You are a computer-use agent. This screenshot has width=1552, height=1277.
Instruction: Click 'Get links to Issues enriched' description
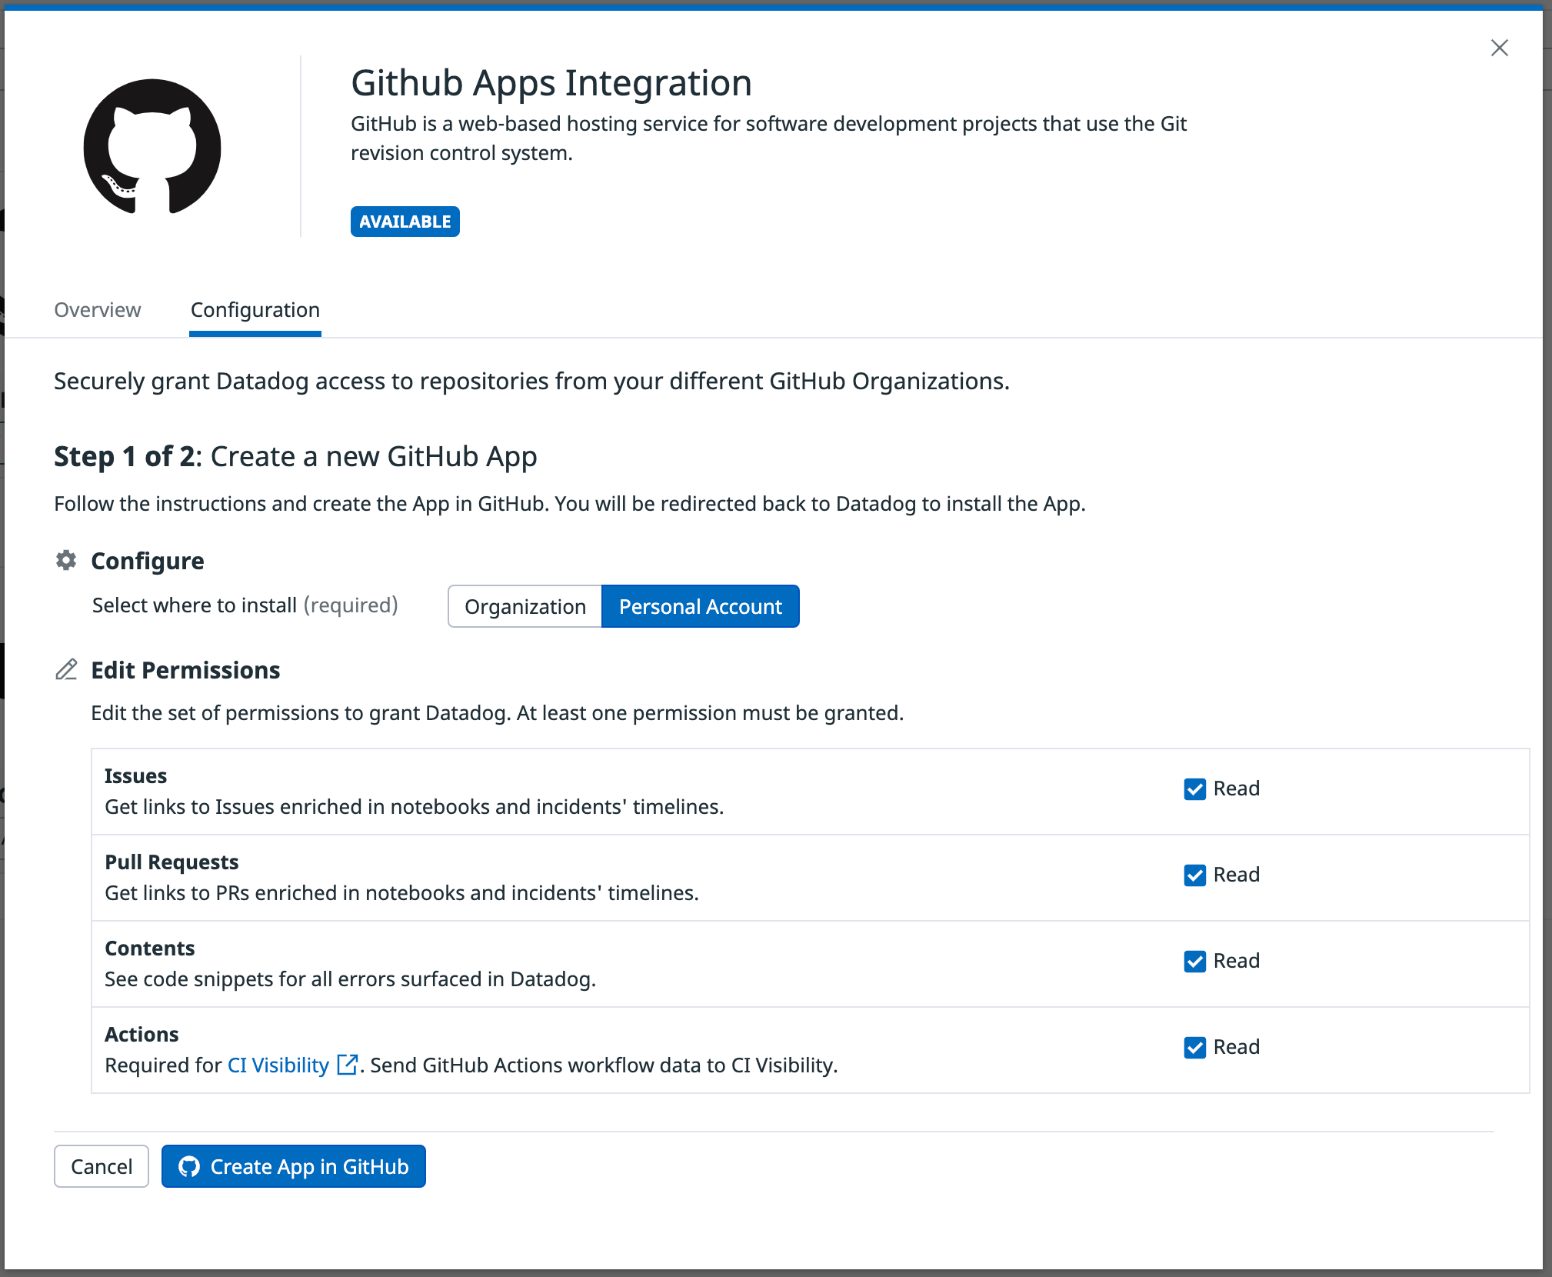(415, 806)
